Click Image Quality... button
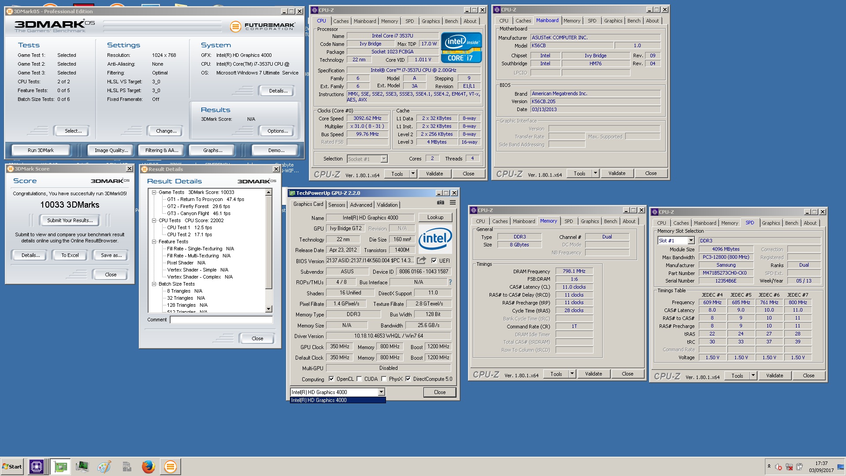 pos(111,150)
